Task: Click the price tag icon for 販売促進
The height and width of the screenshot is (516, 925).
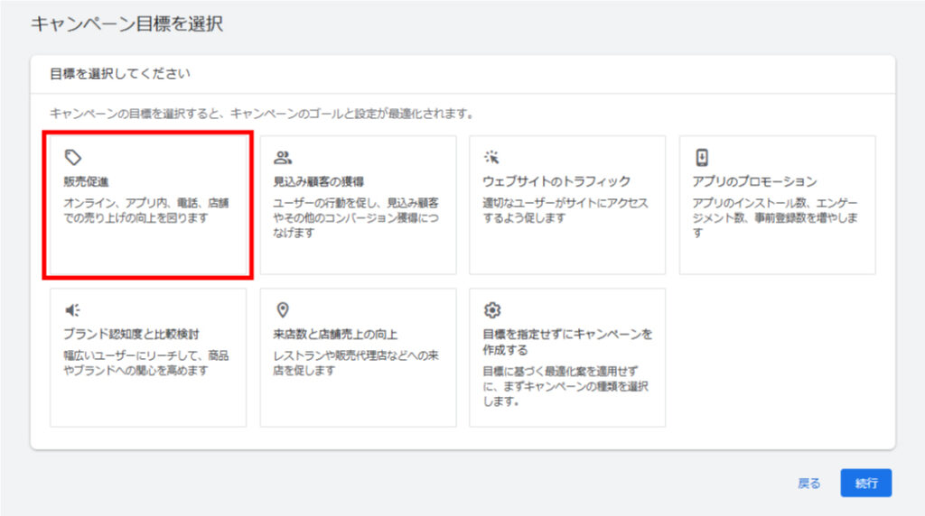Action: (73, 158)
